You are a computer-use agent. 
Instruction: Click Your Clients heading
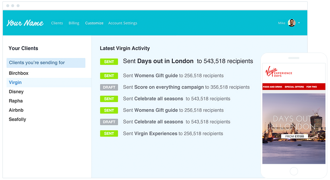pyautogui.click(x=23, y=48)
